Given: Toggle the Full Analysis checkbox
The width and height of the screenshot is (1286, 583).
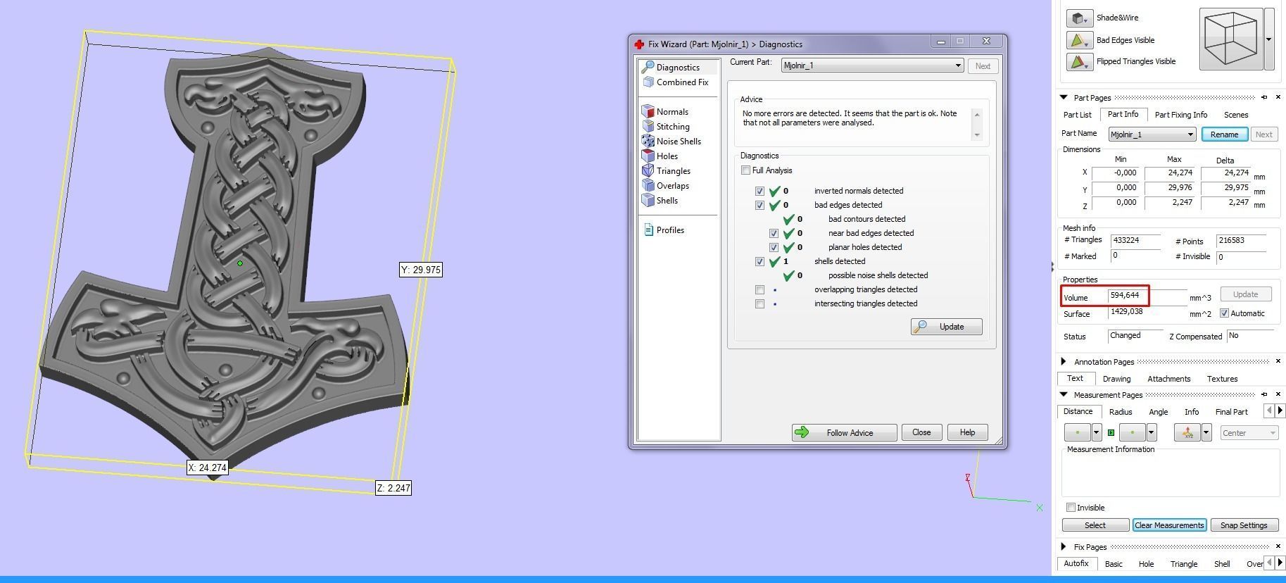Looking at the screenshot, I should tap(745, 170).
